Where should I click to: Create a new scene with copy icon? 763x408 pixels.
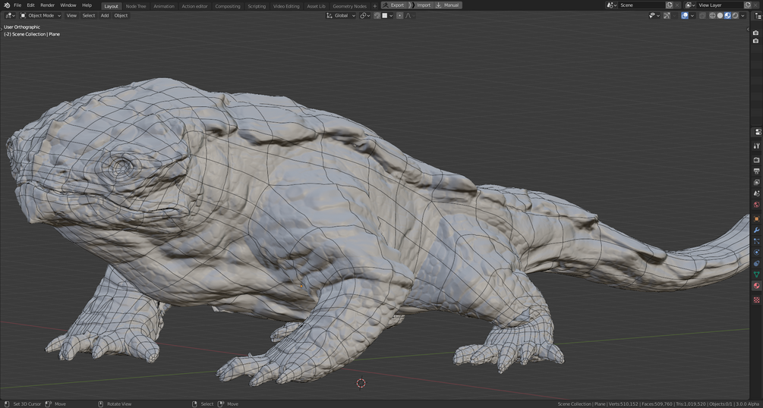pyautogui.click(x=670, y=5)
